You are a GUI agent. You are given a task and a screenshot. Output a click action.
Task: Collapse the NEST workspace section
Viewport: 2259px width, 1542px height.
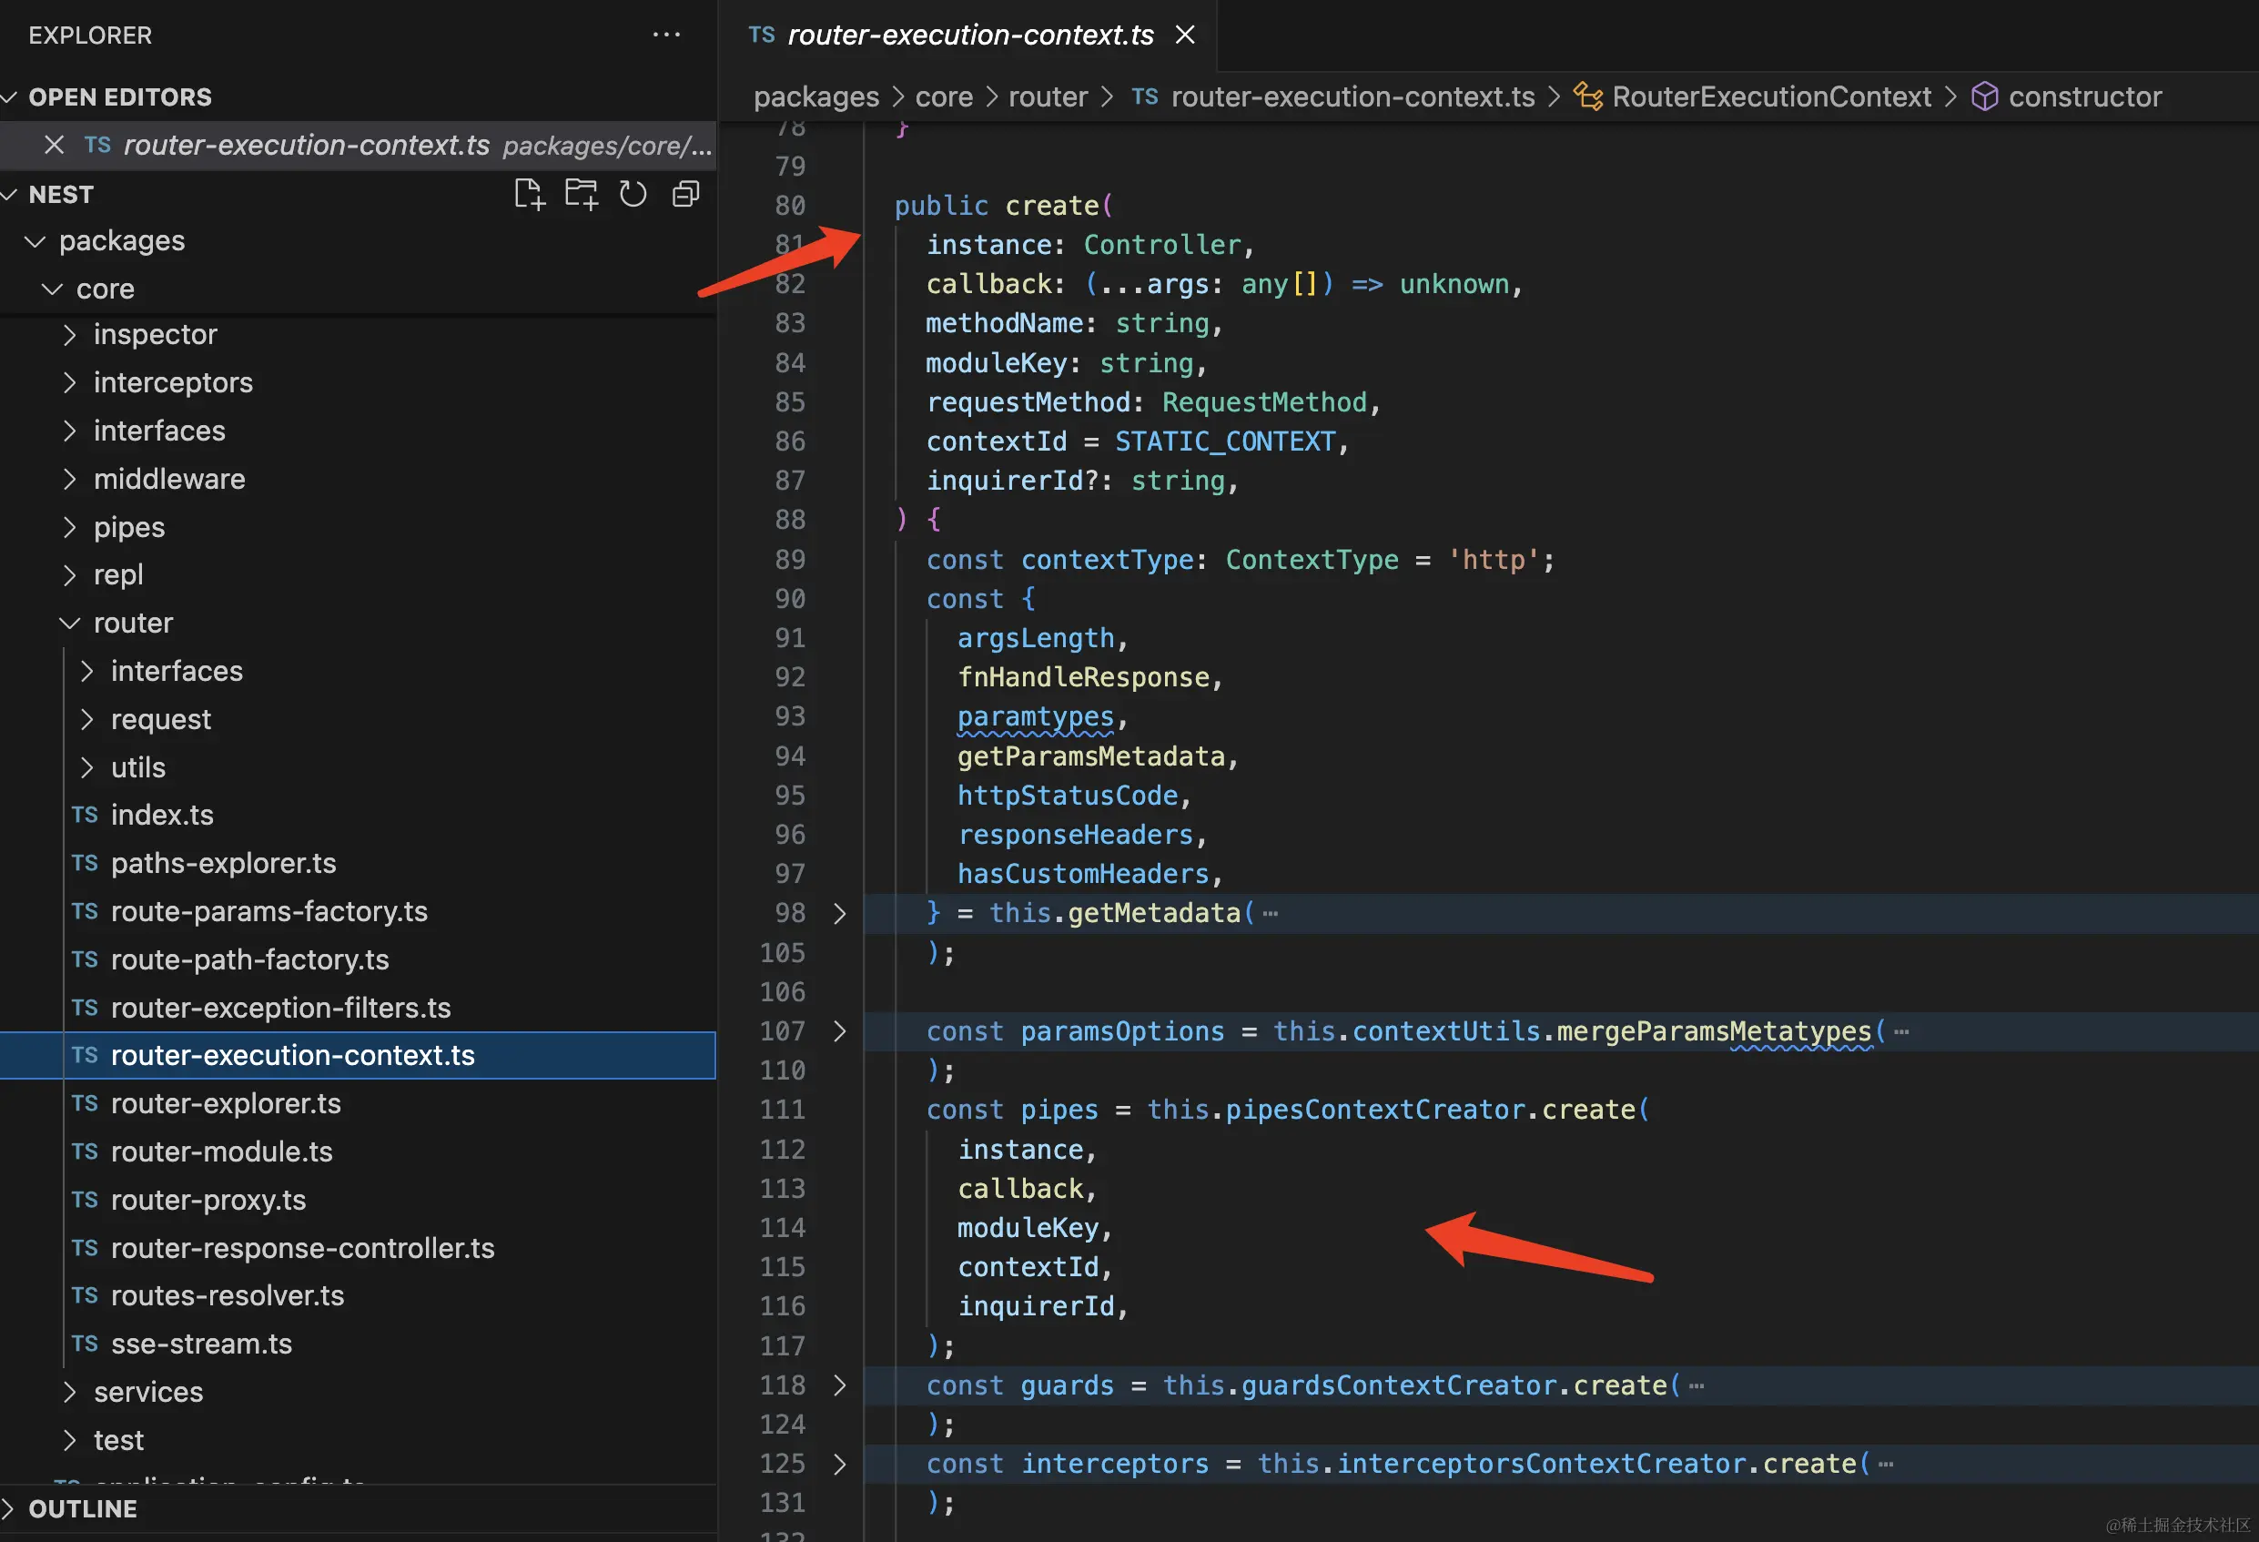[x=11, y=195]
